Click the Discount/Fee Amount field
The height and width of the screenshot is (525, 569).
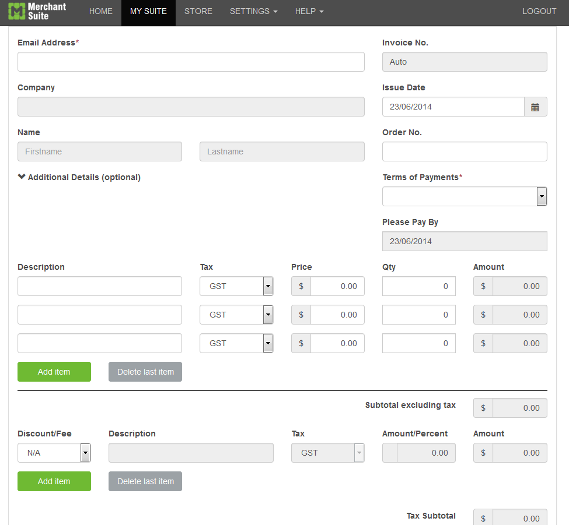coord(519,453)
